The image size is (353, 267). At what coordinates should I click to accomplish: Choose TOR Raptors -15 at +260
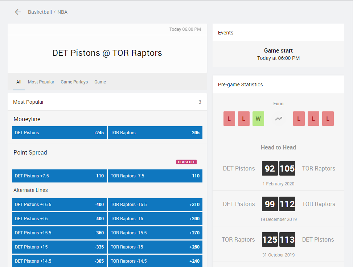coord(155,247)
